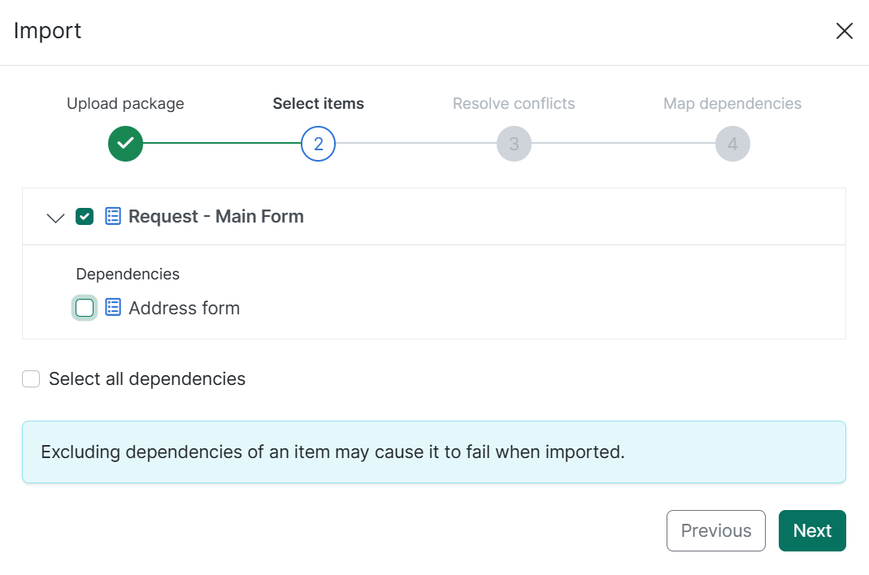
Task: Click the step 4 circle indicator
Action: click(732, 144)
